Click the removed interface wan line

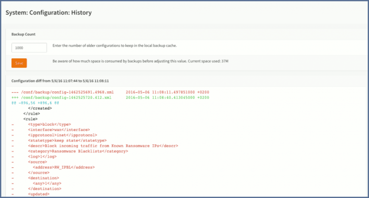point(54,130)
